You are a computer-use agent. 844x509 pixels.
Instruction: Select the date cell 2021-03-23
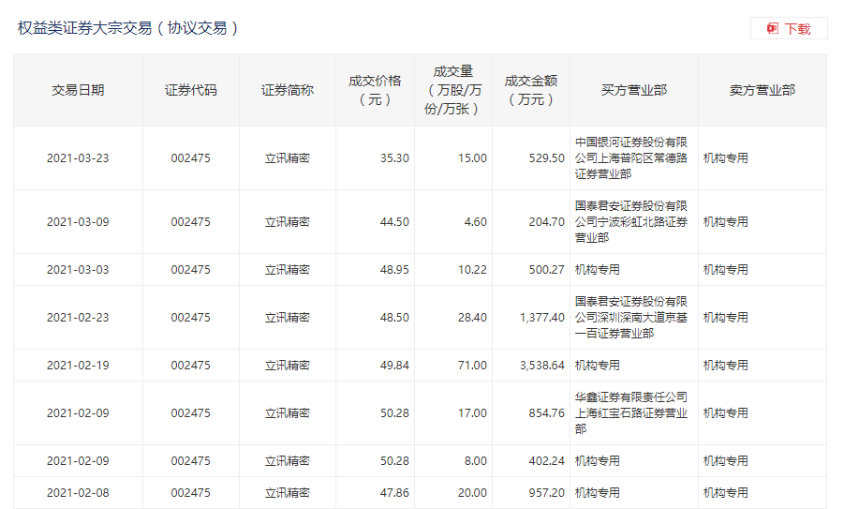78,158
